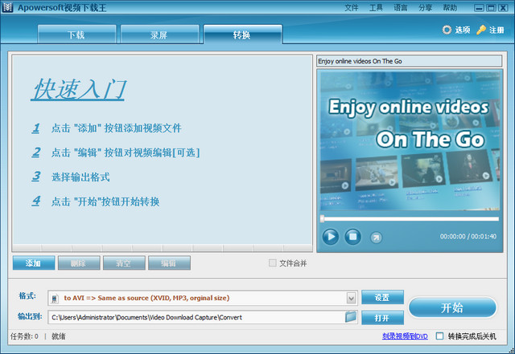Switch to the 下载 tab
Image resolution: width=515 pixels, height=354 pixels.
(x=77, y=35)
